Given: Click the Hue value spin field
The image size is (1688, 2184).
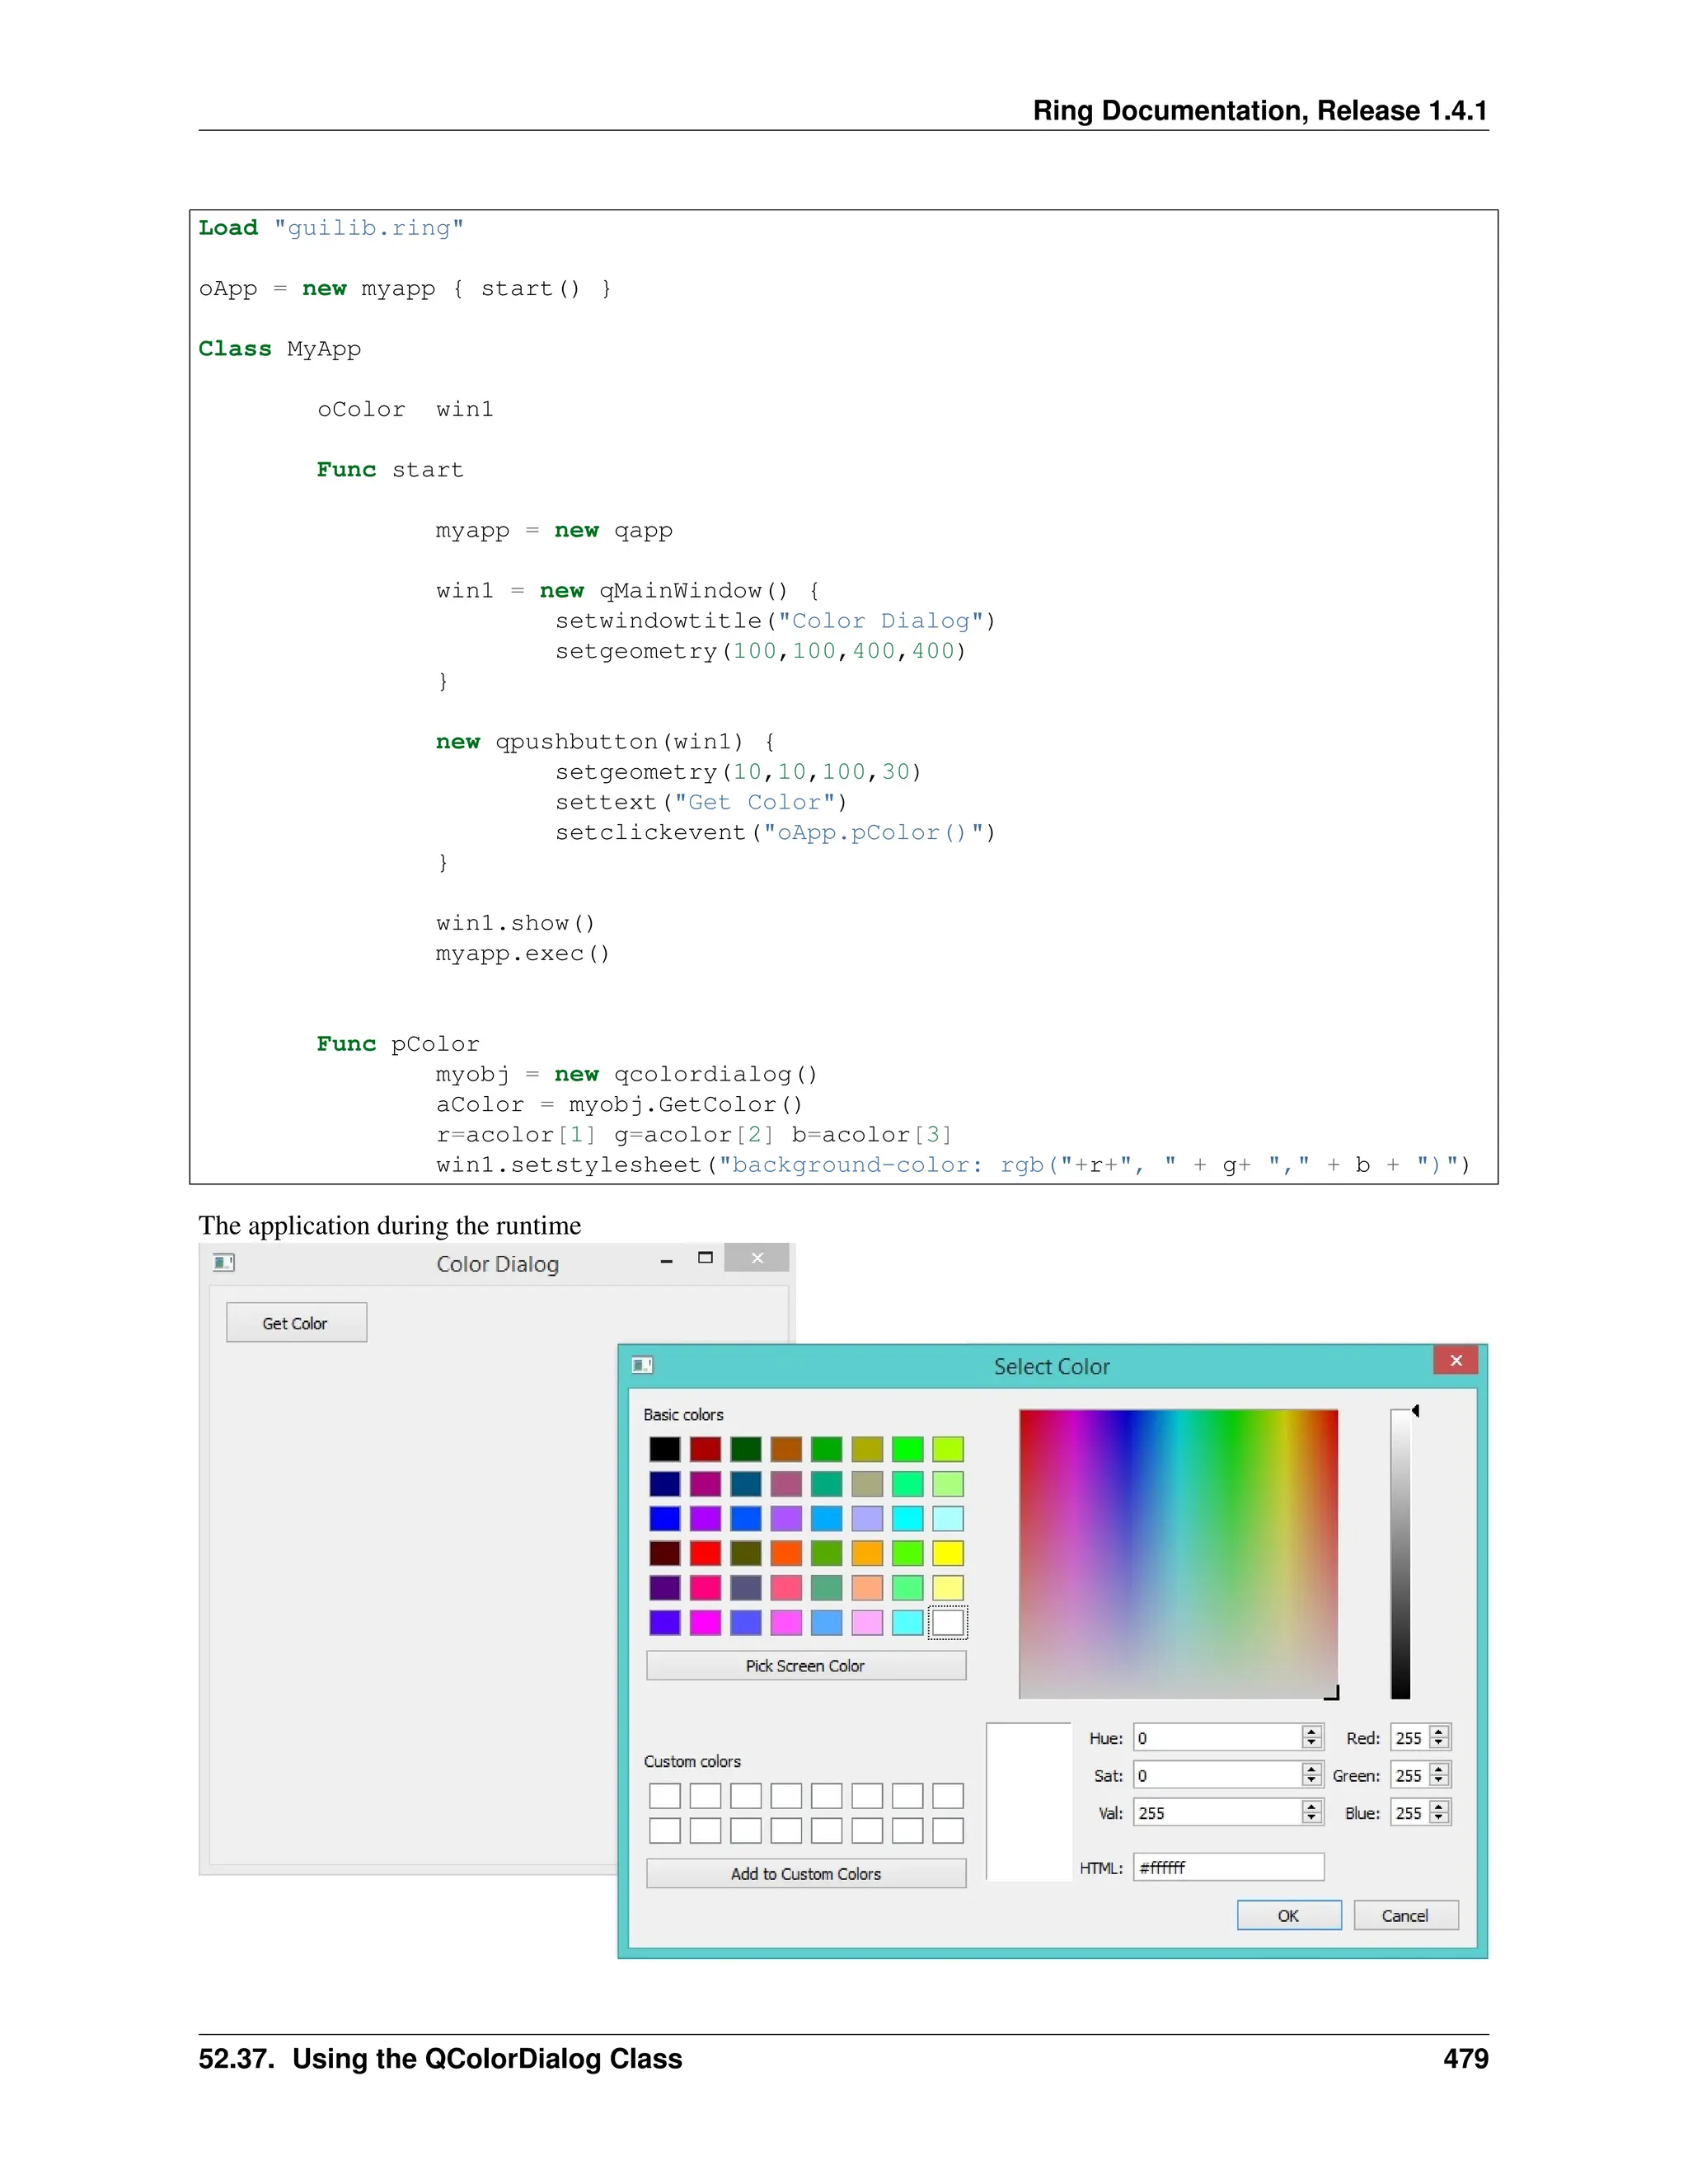Looking at the screenshot, I should (1216, 1738).
